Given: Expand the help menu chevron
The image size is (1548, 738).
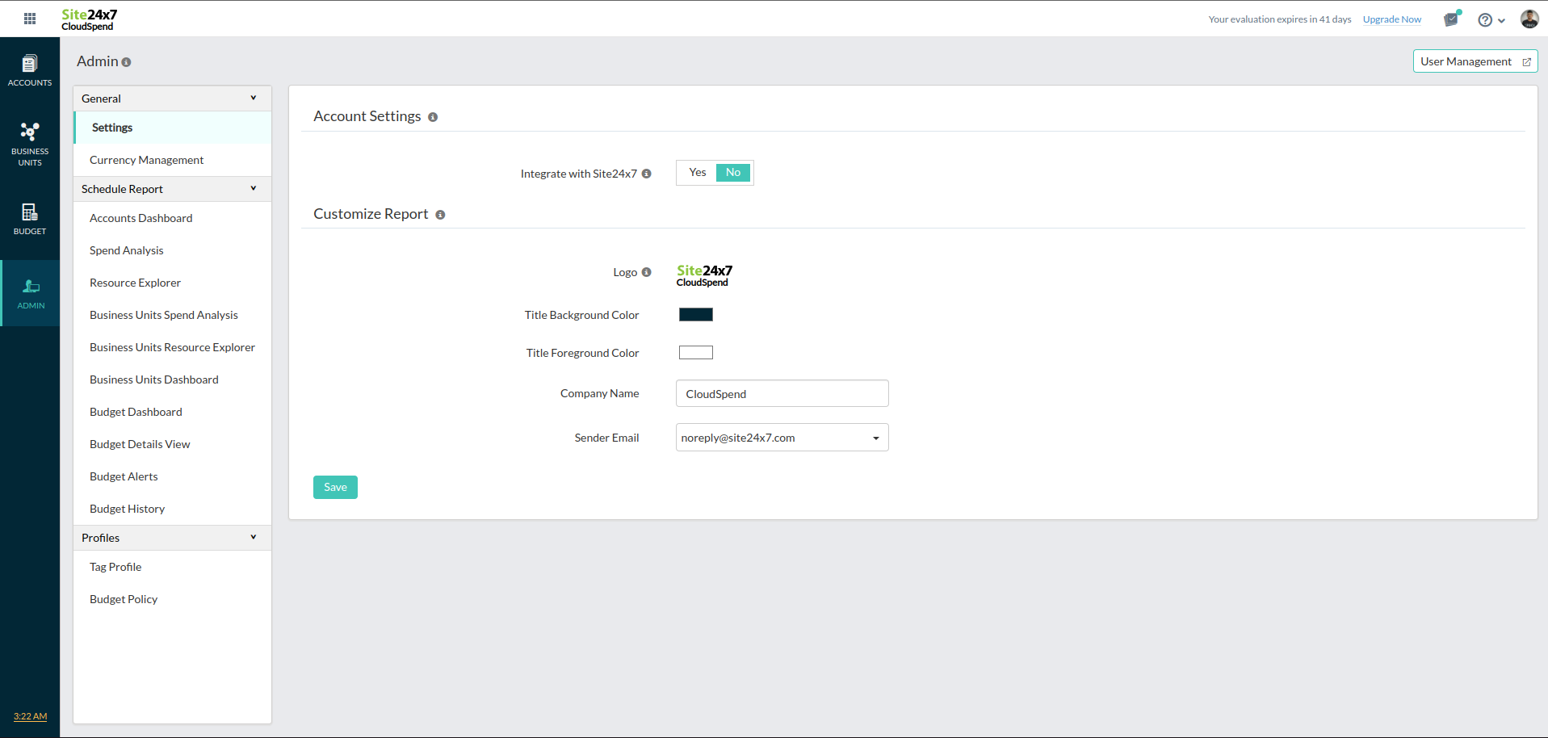Looking at the screenshot, I should point(1501,21).
